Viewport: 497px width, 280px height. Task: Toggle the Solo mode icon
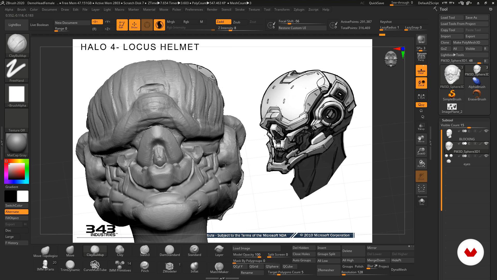point(422,201)
